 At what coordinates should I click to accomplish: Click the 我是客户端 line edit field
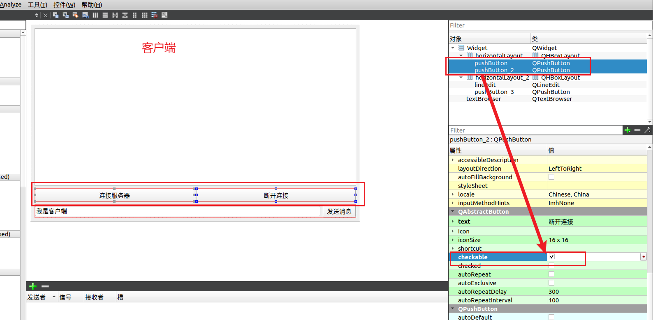point(177,211)
